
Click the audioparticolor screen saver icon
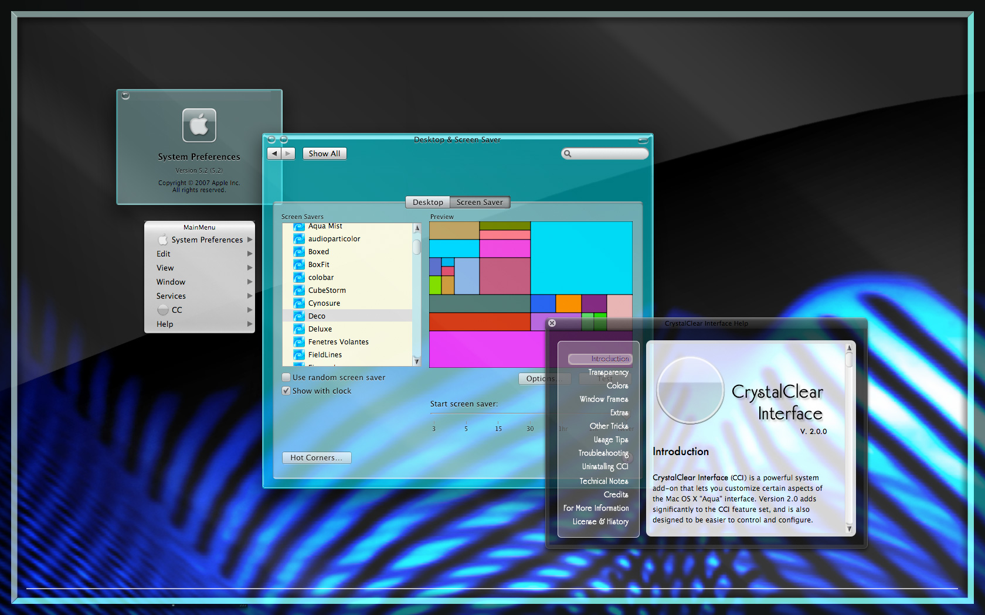(299, 239)
